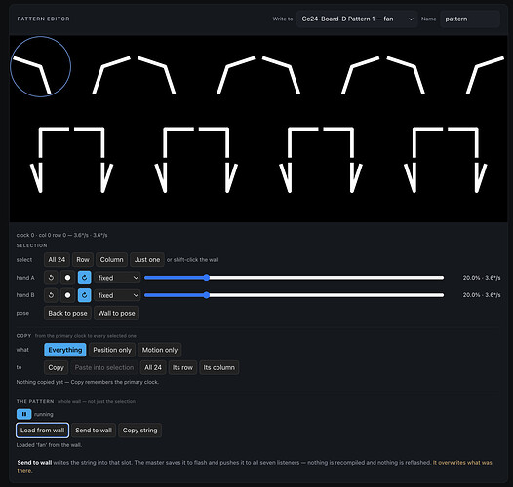Click Send to wall

pos(94,431)
